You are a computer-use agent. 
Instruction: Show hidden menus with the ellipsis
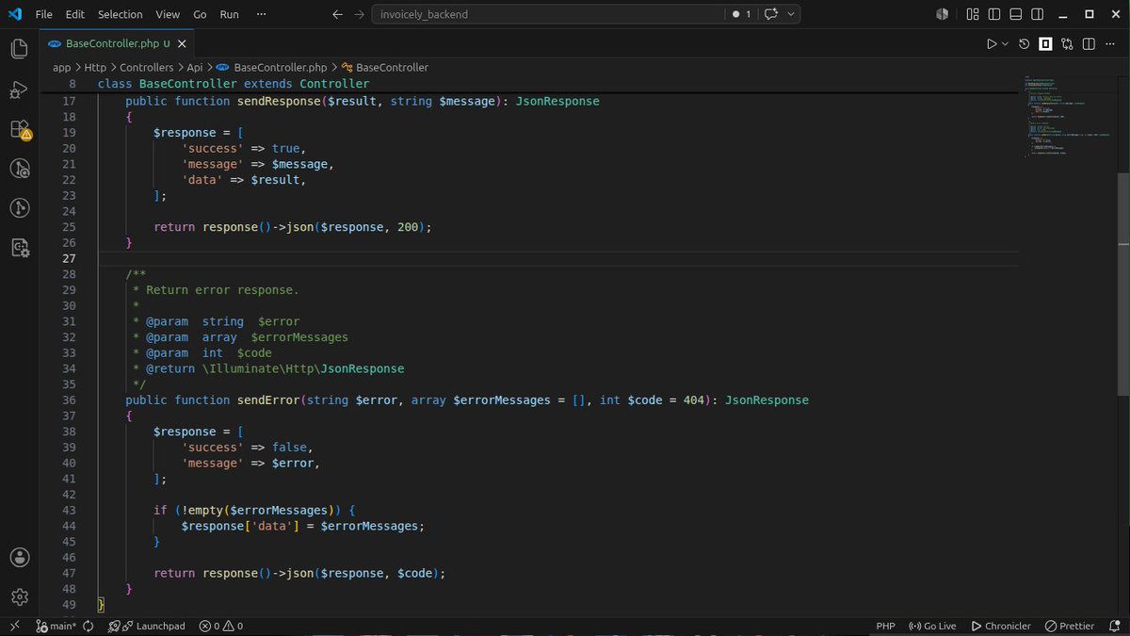tap(261, 14)
